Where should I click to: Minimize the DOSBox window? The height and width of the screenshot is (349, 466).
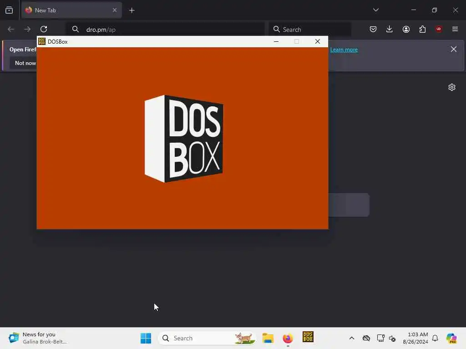[x=276, y=41]
